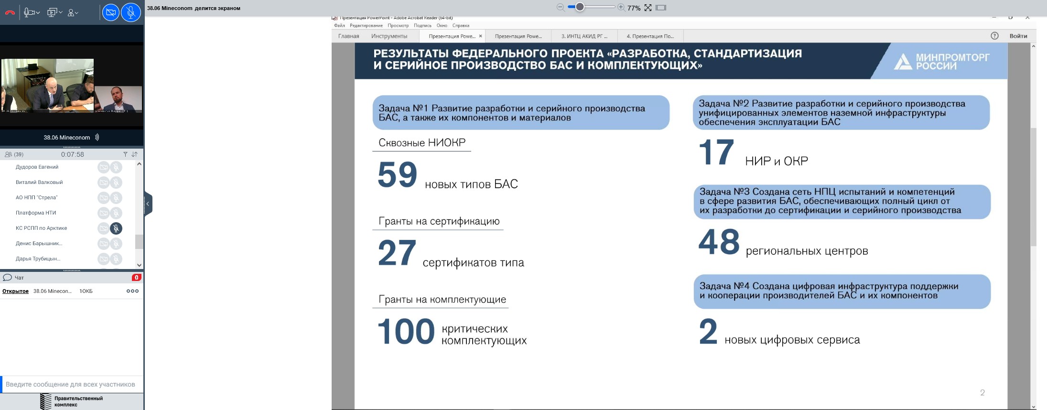The height and width of the screenshot is (410, 1047).
Task: Toggle the dark microphone for КС РСПП по Арктике
Action: point(116,228)
